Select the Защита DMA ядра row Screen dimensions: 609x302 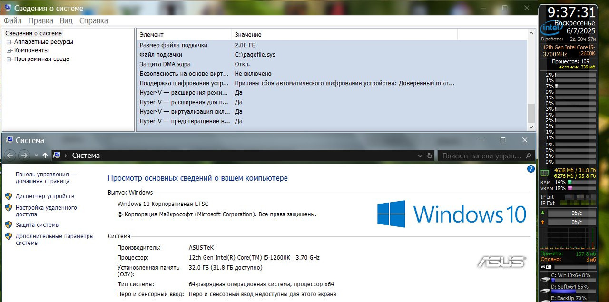[332, 64]
